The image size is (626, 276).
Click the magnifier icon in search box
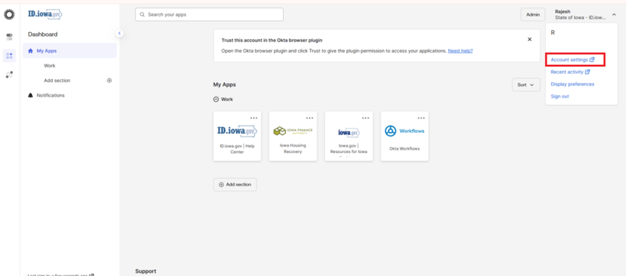142,14
